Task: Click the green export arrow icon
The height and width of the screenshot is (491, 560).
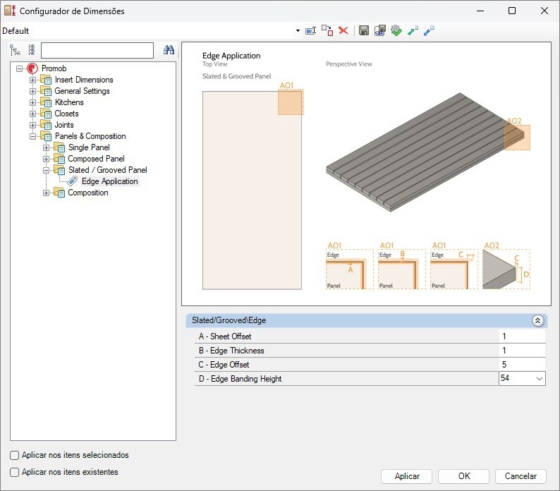Action: tap(413, 30)
